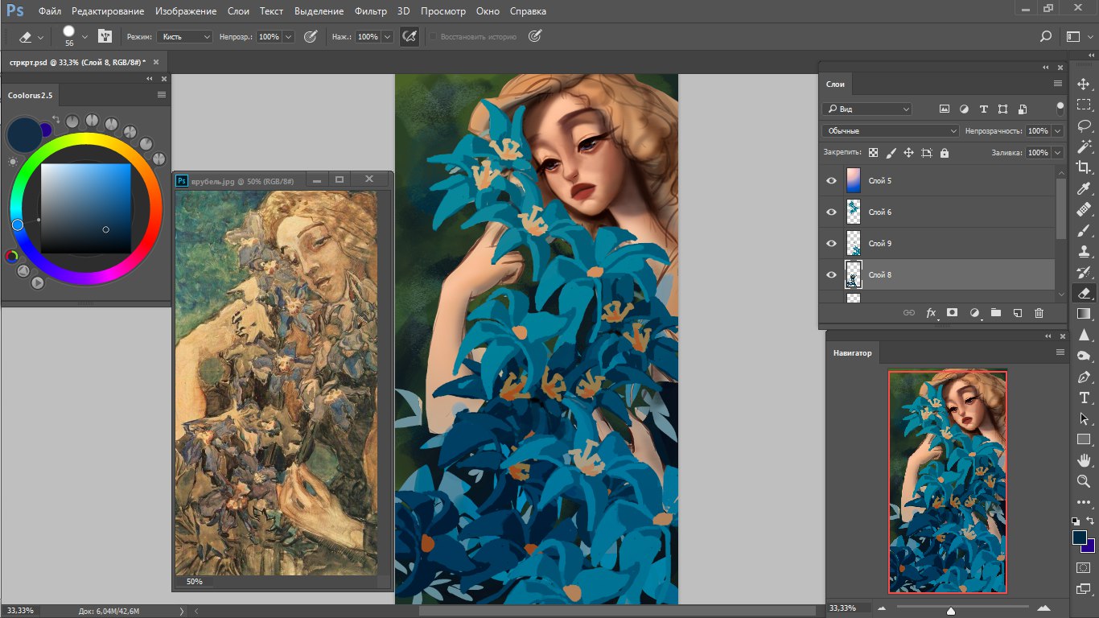Pick the Eyedropper tool
Screen dimensions: 1099x618
(1084, 188)
